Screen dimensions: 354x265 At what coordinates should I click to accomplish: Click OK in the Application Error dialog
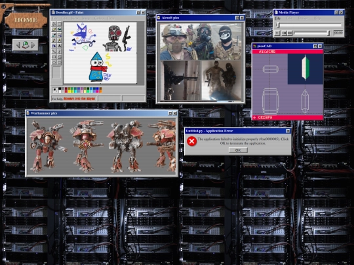(238, 150)
